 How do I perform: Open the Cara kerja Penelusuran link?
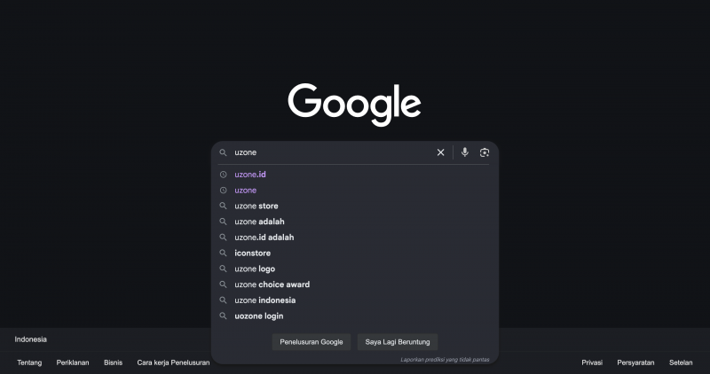173,362
